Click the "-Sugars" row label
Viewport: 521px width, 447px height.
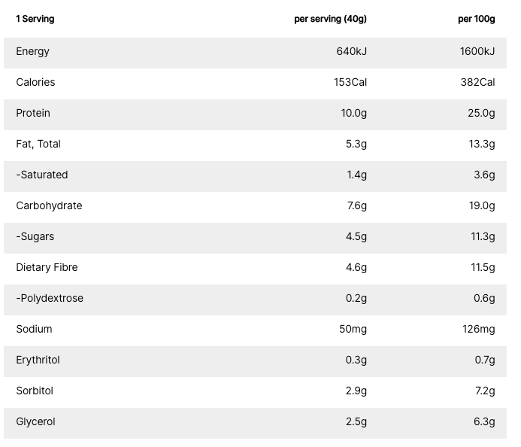click(35, 236)
